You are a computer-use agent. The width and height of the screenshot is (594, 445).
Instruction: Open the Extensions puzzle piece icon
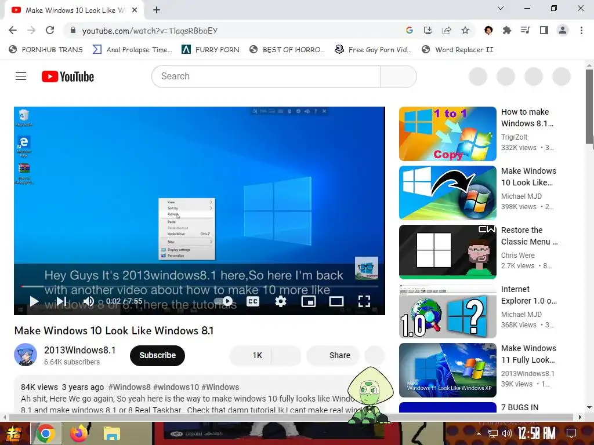tap(507, 31)
